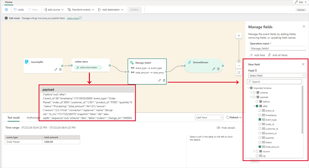Delete the Manage_fields1 node
Viewport: 309px width, 168px height.
pyautogui.click(x=164, y=80)
